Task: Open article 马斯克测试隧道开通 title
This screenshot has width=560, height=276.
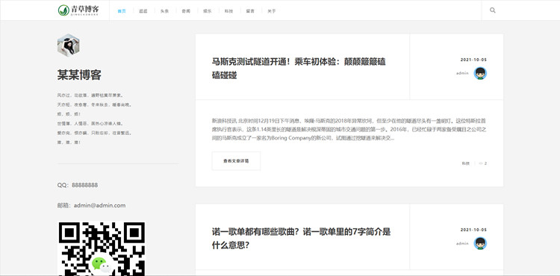Action: (x=299, y=69)
